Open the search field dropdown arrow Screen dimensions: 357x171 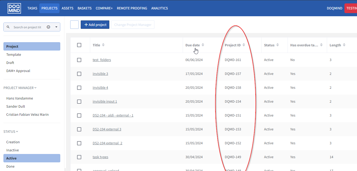point(56,27)
